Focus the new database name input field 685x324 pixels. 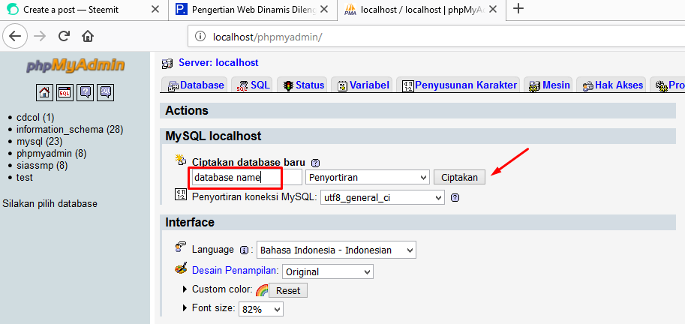pos(247,177)
